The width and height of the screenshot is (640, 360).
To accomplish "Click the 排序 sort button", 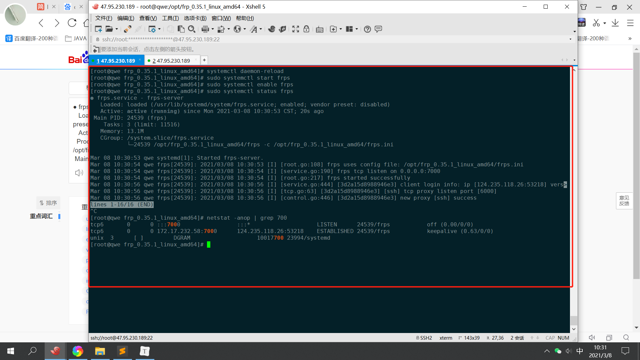I will 48,203.
